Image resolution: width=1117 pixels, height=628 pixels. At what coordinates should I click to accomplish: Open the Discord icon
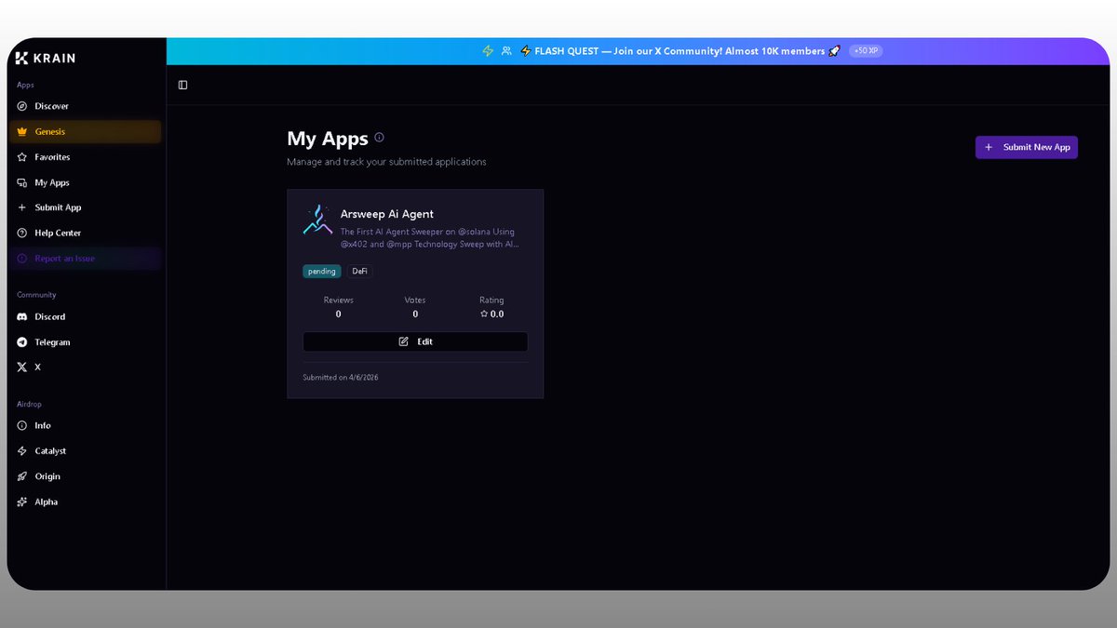[x=22, y=317]
